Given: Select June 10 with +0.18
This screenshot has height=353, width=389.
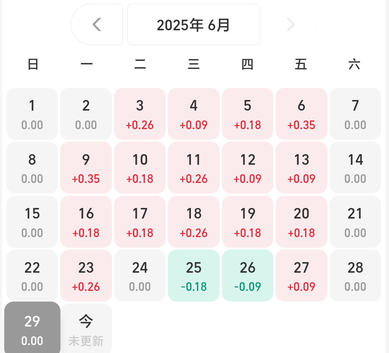Looking at the screenshot, I should click(139, 167).
